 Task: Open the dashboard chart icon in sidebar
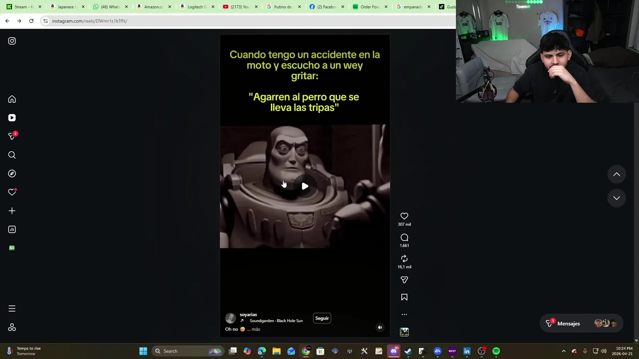pyautogui.click(x=12, y=229)
